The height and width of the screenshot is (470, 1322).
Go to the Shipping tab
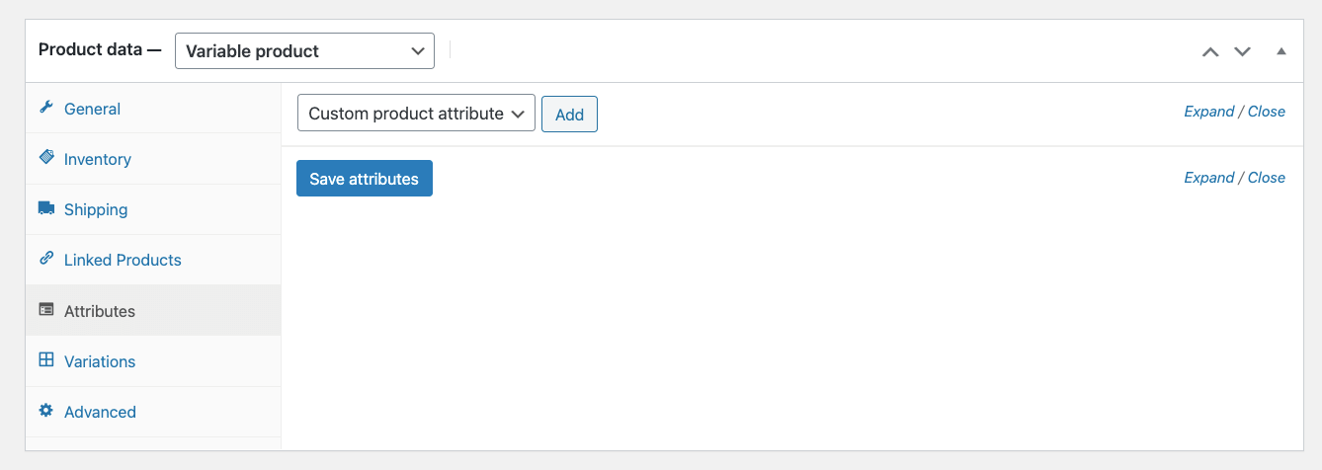click(x=95, y=209)
